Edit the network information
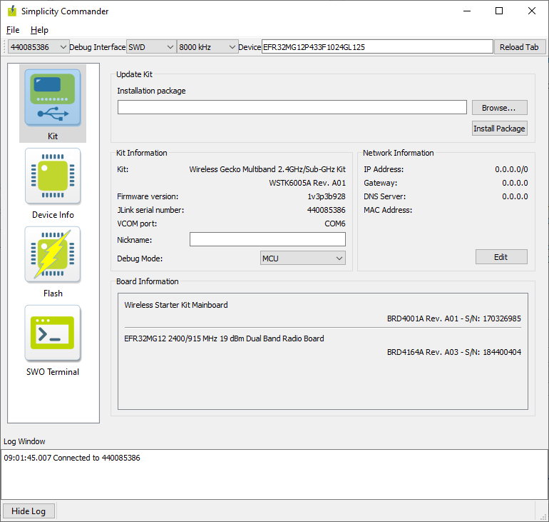This screenshot has height=522, width=549. coord(501,257)
